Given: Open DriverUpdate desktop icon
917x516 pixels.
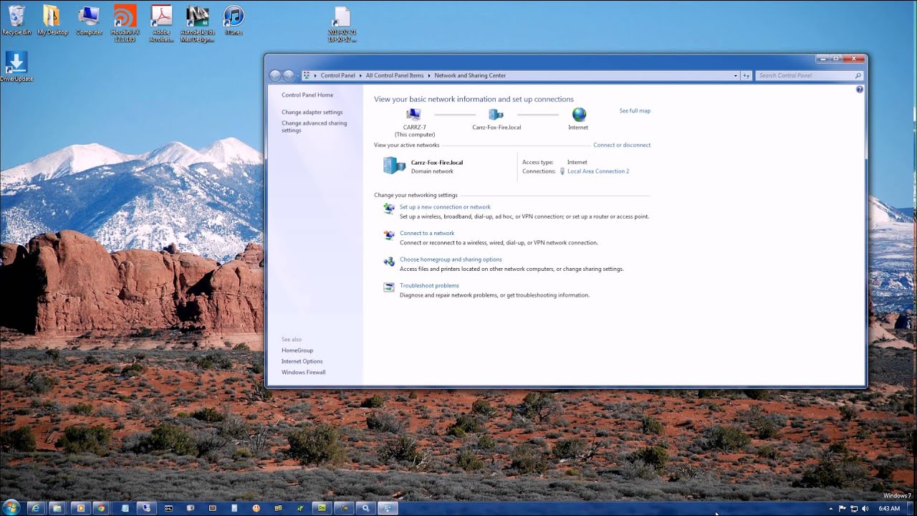Looking at the screenshot, I should (x=16, y=67).
